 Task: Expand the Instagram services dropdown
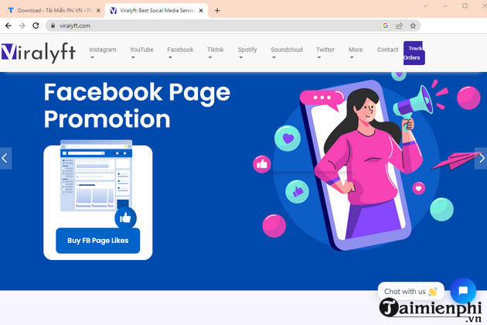(103, 53)
